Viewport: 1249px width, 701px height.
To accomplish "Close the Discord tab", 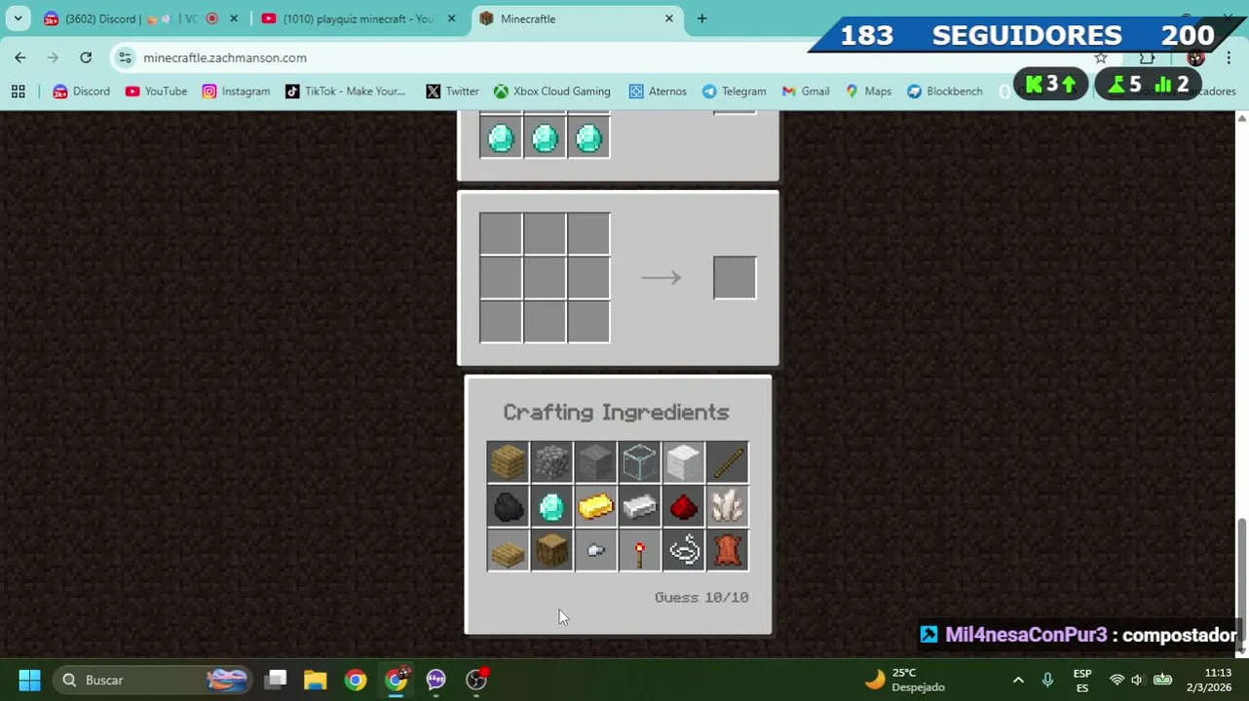I will tap(234, 18).
